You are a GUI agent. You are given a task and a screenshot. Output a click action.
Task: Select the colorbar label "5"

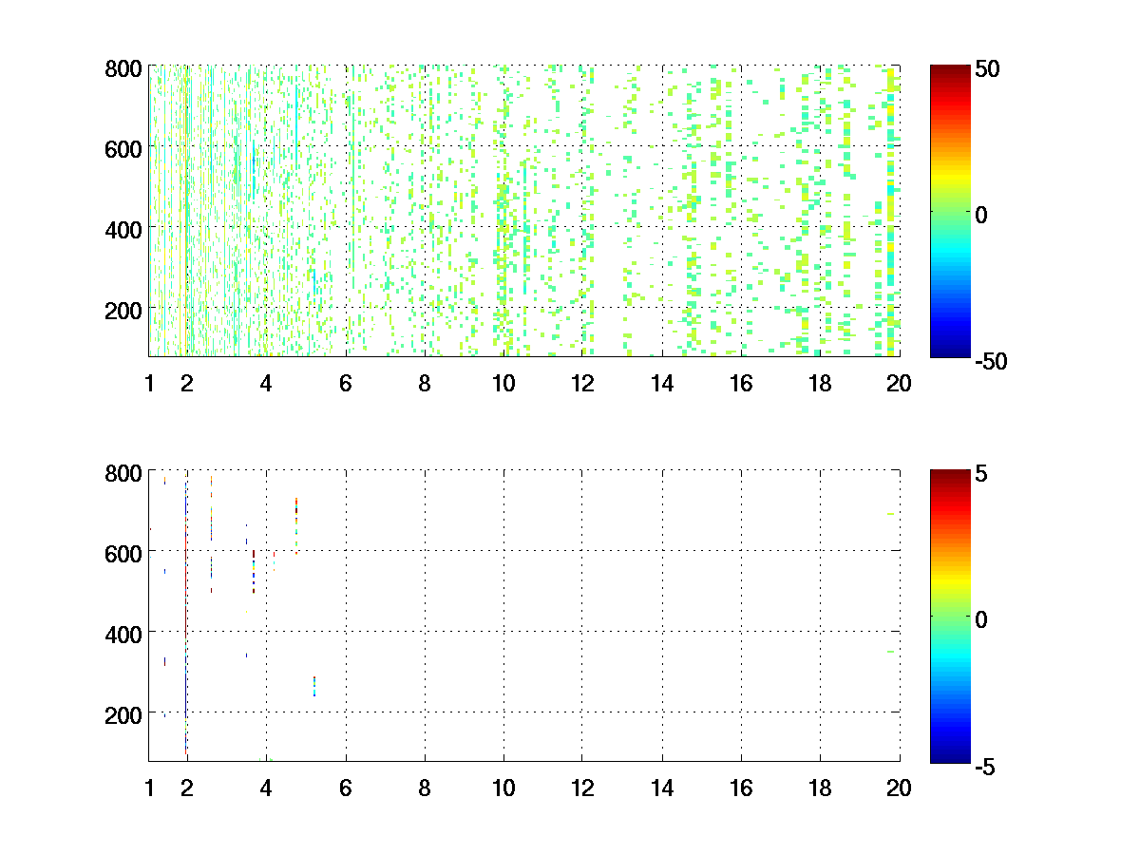[x=981, y=472]
